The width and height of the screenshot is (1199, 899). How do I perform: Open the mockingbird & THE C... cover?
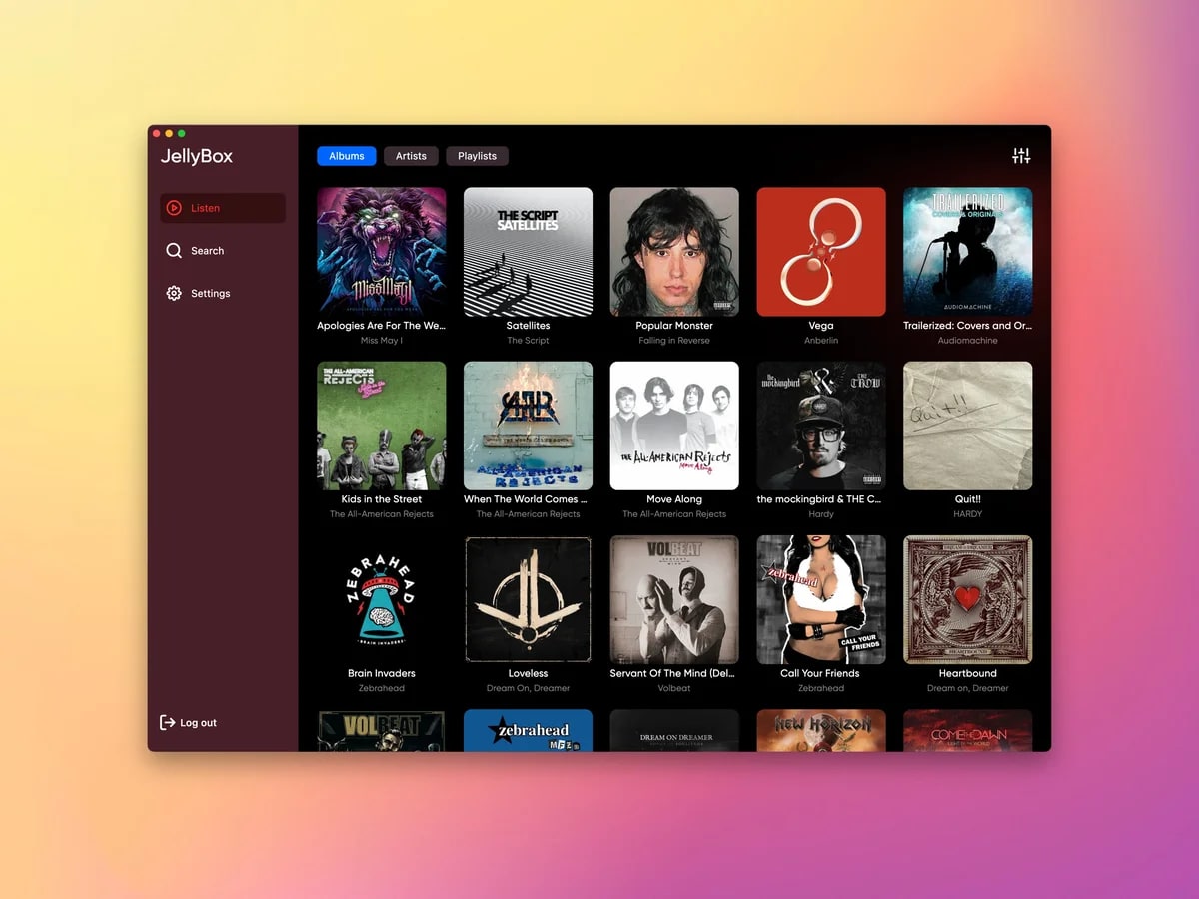pyautogui.click(x=821, y=426)
